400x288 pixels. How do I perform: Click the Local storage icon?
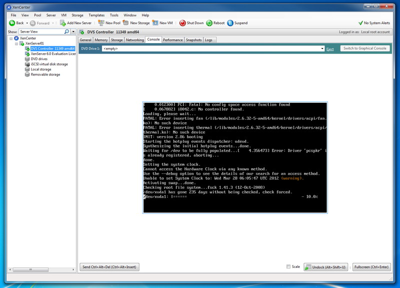coord(27,69)
